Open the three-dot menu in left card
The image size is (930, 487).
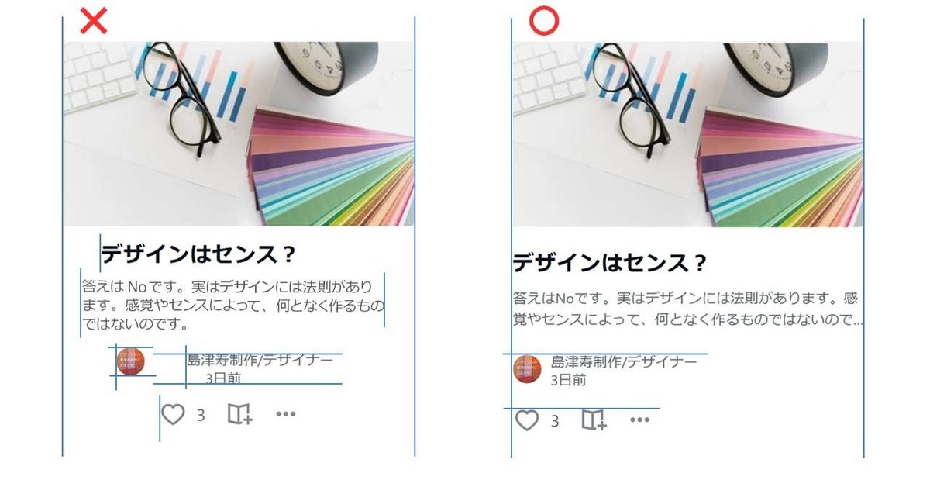click(x=286, y=415)
